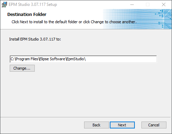
Task: Click the 'Destination Folder' heading
Action: pyautogui.click(x=27, y=15)
